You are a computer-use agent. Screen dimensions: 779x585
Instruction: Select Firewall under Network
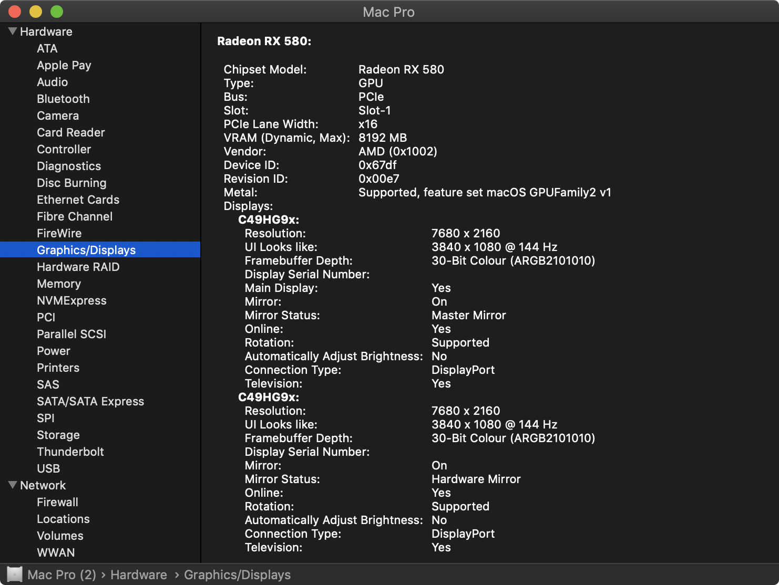[58, 502]
